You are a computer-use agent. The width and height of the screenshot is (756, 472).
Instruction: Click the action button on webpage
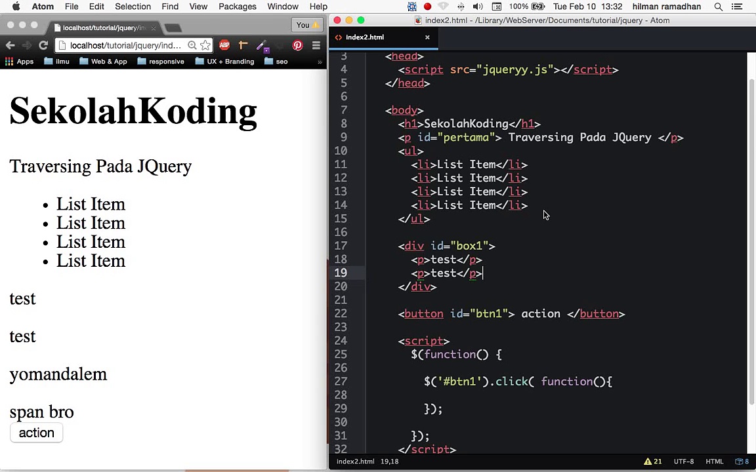tap(36, 433)
